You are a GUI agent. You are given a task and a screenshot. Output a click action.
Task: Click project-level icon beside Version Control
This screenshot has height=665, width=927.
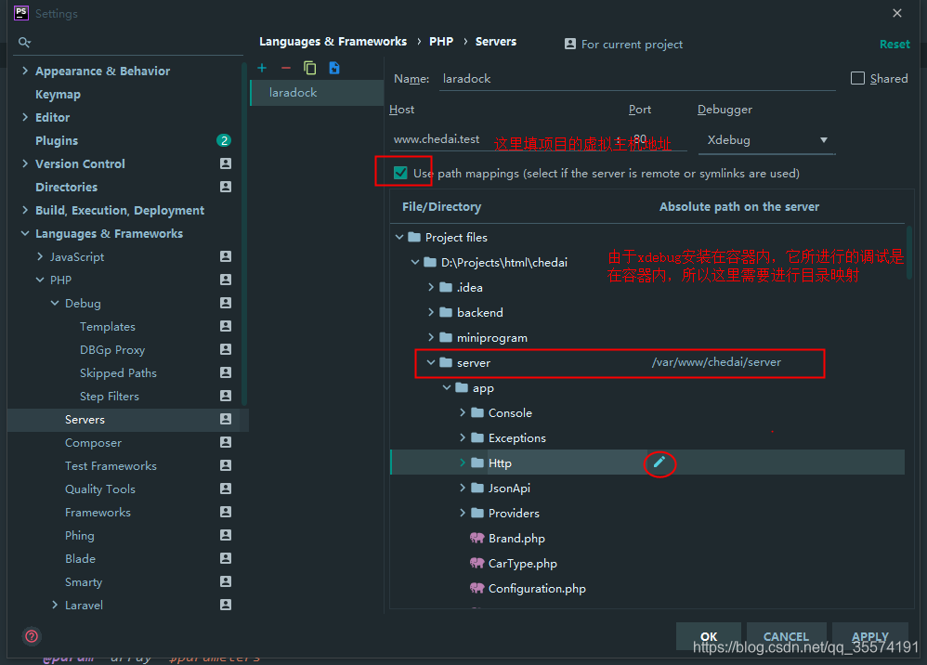pos(225,163)
